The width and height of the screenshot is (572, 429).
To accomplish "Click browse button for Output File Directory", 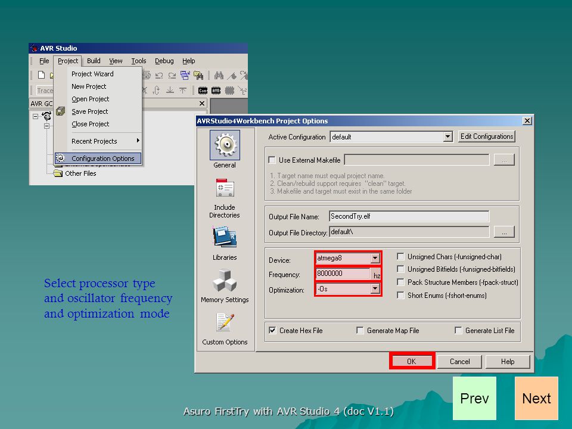I will pos(504,232).
